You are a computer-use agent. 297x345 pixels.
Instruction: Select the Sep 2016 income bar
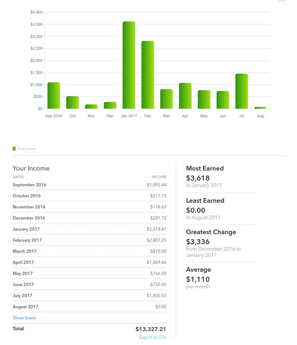(x=54, y=95)
